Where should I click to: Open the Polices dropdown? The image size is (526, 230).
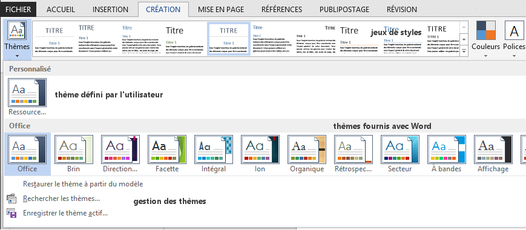(514, 39)
